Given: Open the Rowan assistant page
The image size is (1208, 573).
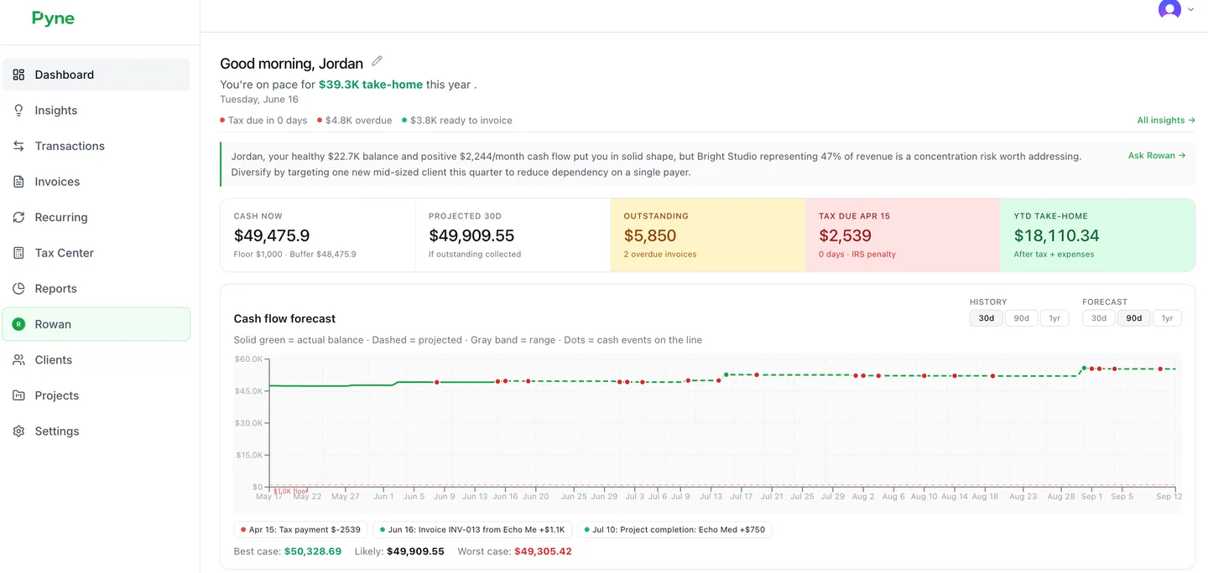Looking at the screenshot, I should 96,324.
